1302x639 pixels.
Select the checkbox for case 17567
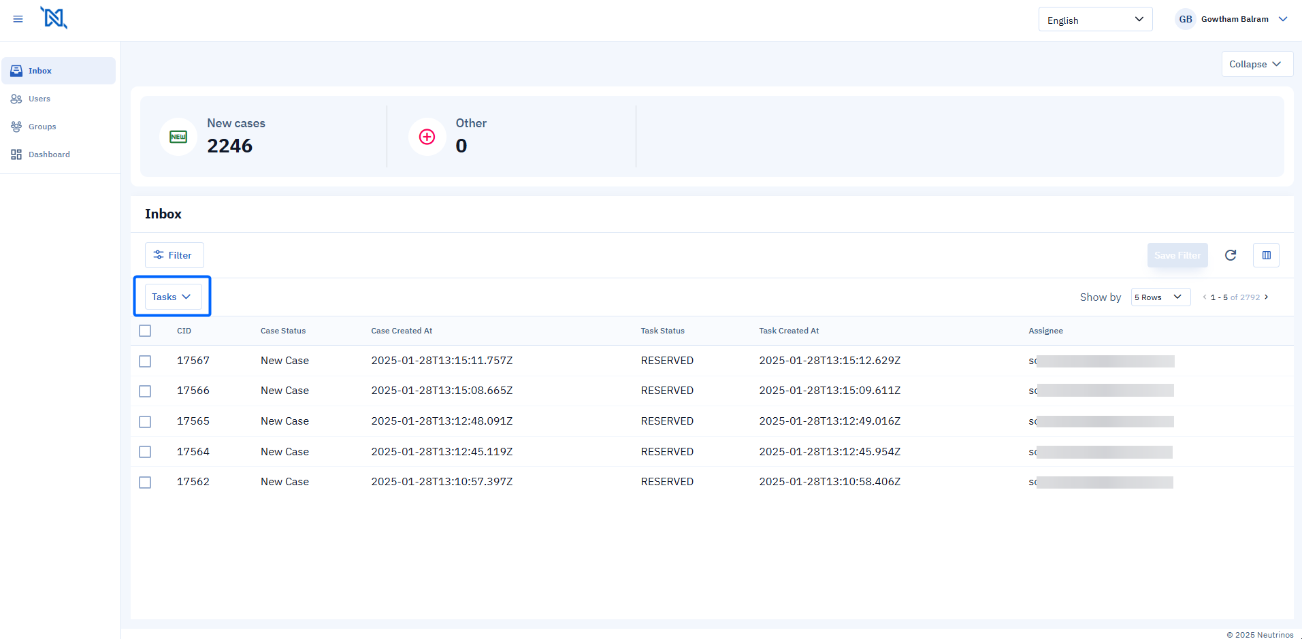coord(145,361)
